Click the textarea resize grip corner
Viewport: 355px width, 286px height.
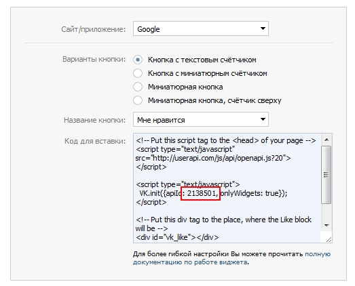(329, 239)
